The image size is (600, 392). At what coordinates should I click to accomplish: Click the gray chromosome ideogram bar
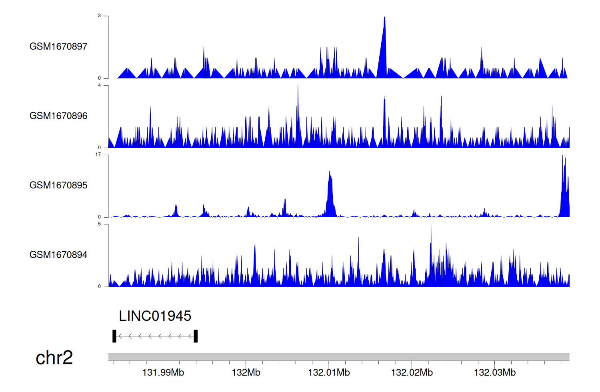click(338, 357)
